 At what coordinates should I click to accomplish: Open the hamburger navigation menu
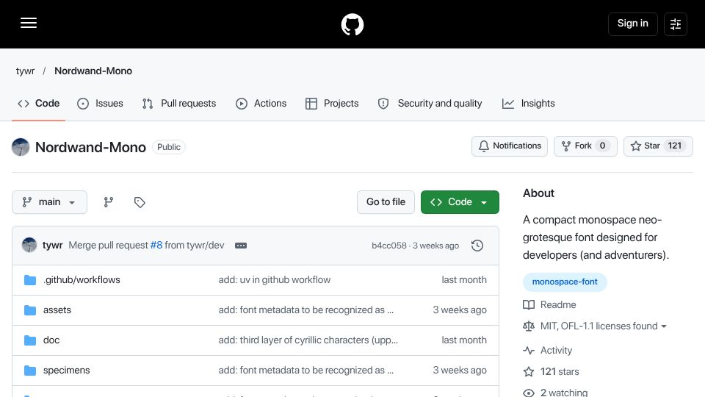click(x=29, y=24)
